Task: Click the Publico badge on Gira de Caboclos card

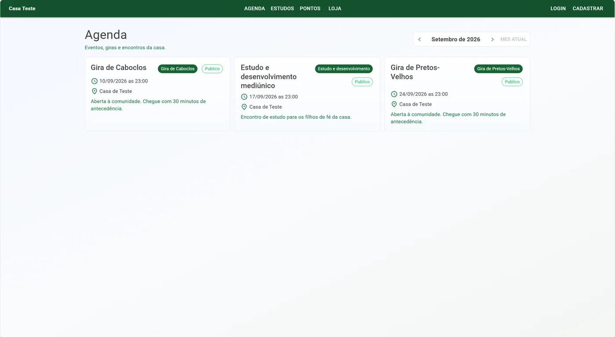Action: 212,69
